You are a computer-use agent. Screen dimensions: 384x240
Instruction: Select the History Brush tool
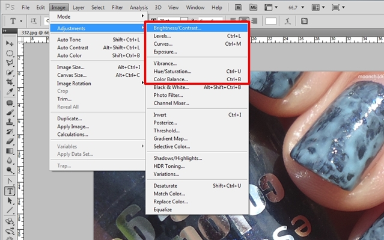point(10,131)
